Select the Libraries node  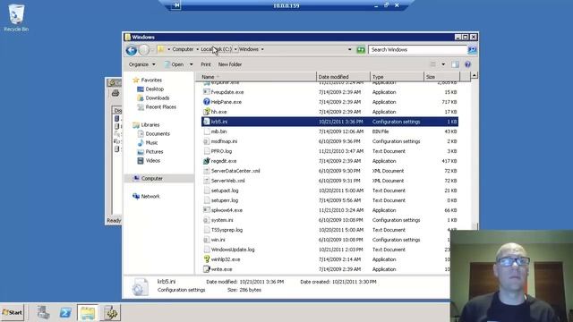point(150,125)
